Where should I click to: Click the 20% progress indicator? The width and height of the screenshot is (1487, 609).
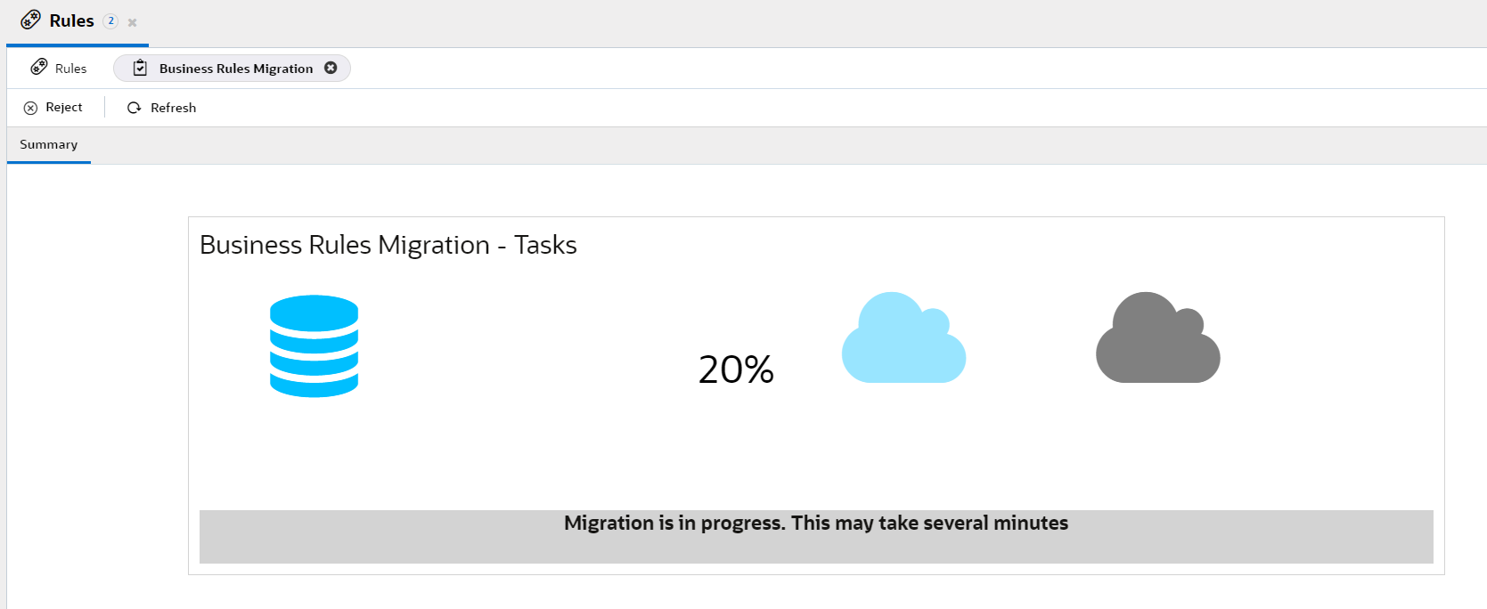coord(736,369)
